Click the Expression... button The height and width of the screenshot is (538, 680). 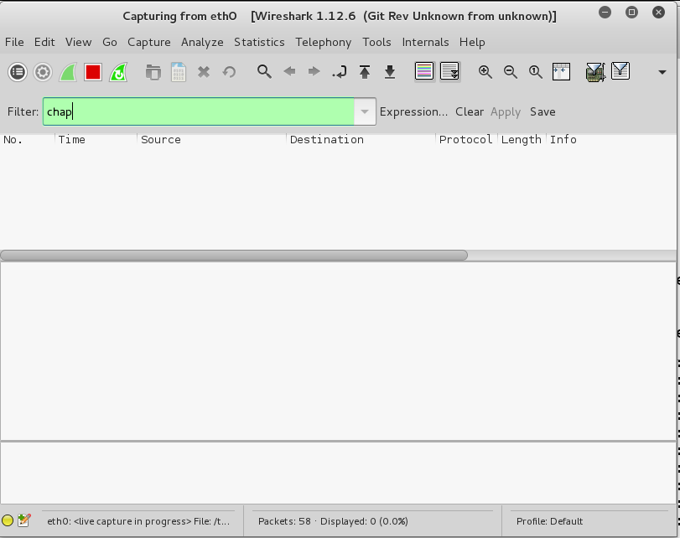click(x=413, y=111)
